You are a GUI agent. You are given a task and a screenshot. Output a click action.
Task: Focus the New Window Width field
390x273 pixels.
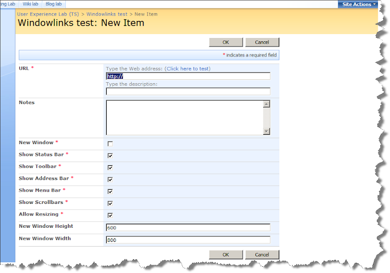[188, 240]
